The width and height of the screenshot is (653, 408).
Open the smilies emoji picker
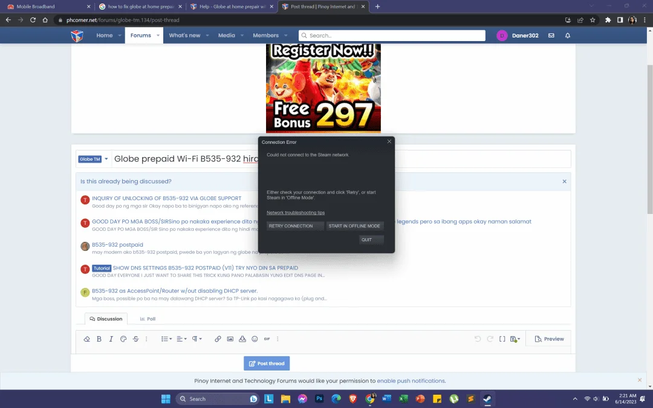click(255, 339)
